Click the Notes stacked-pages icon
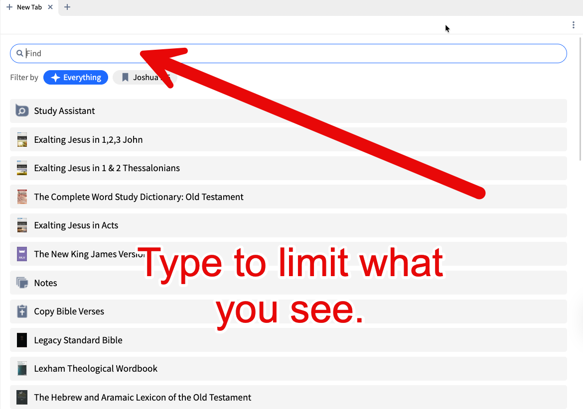This screenshot has height=409, width=583. (22, 283)
